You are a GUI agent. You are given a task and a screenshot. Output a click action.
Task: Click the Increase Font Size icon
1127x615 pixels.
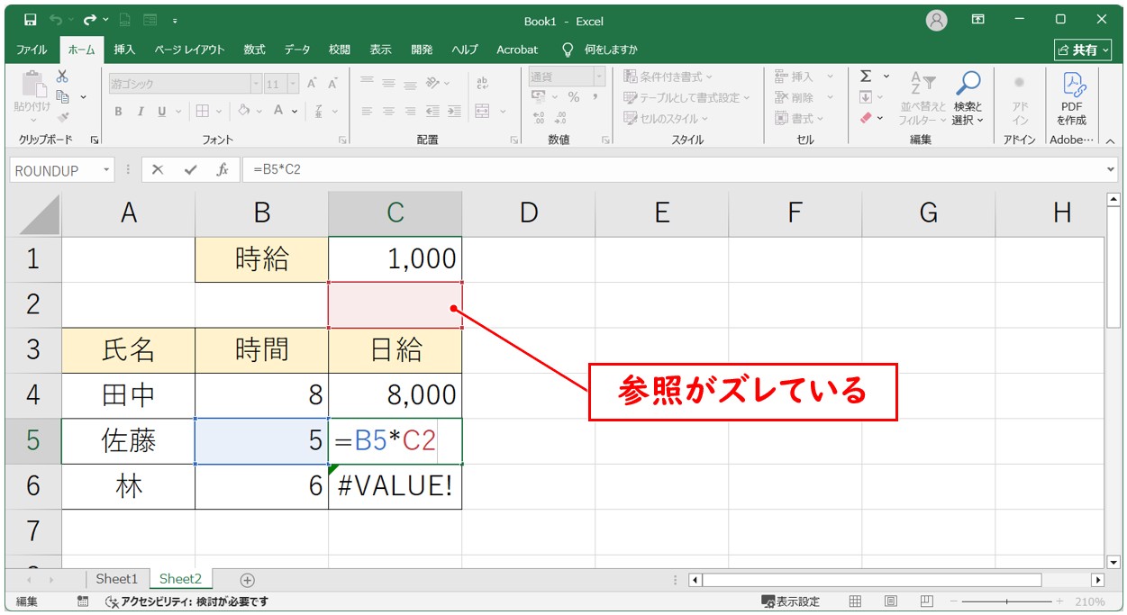tap(312, 83)
